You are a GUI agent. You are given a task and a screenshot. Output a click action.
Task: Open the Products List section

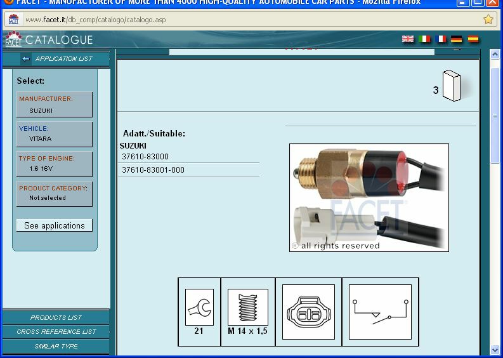pos(56,317)
